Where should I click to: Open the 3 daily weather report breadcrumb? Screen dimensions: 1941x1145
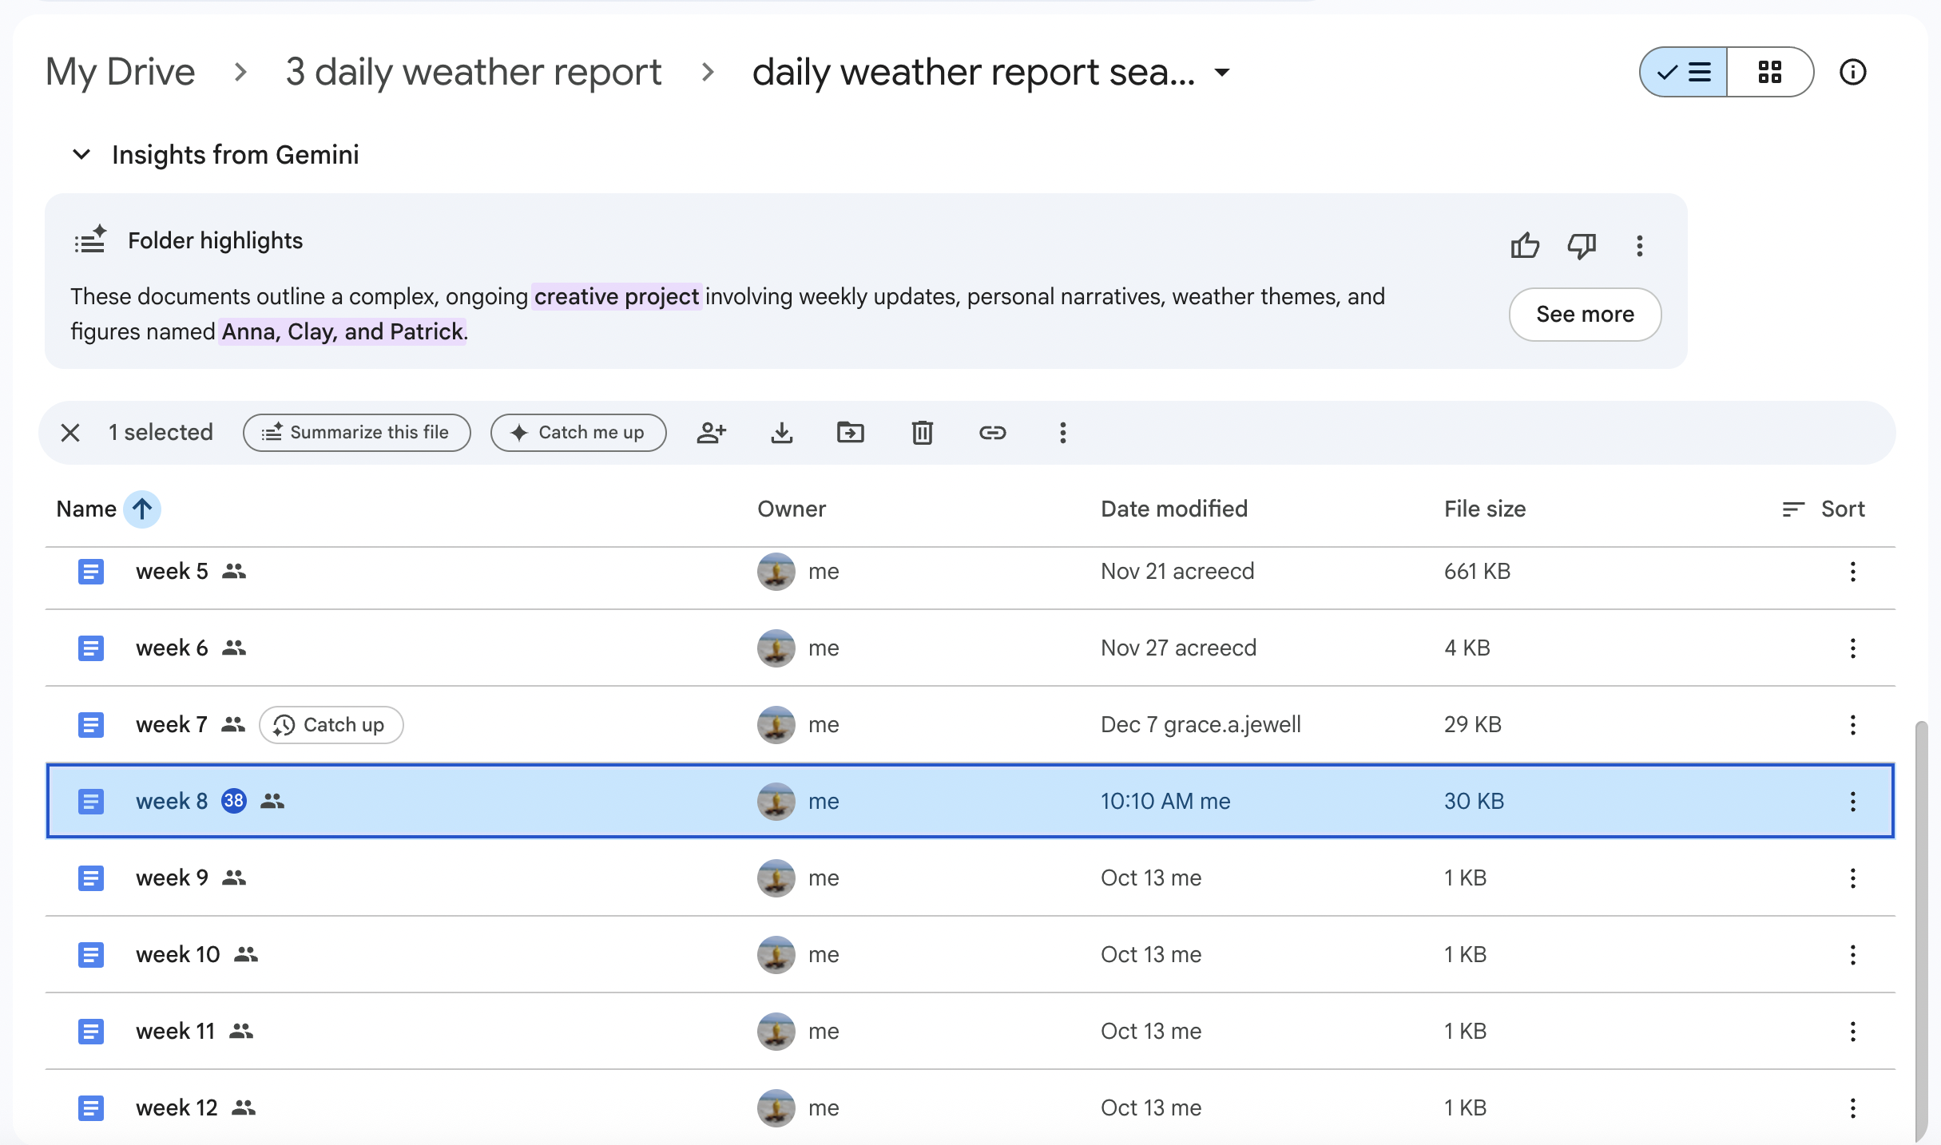click(x=474, y=72)
